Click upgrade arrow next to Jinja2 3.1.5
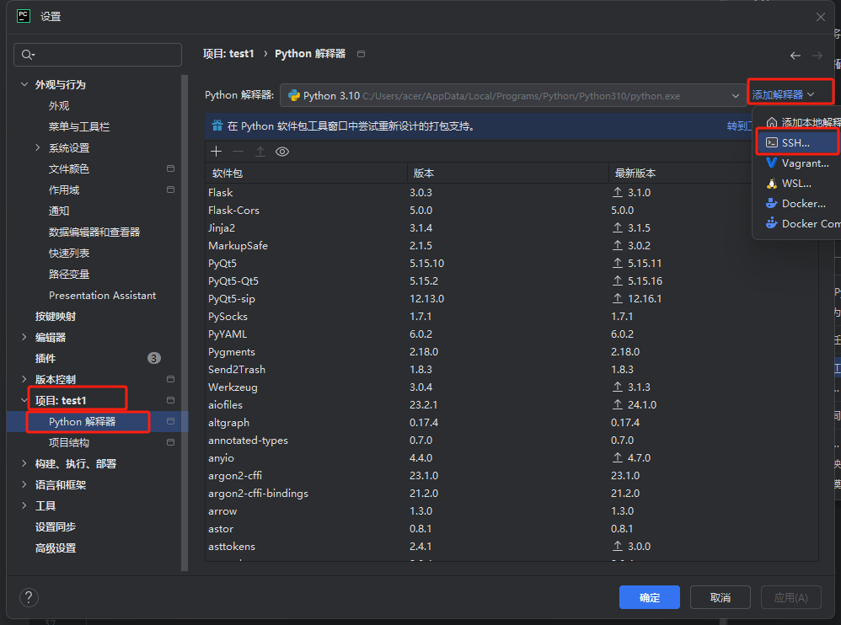 pyautogui.click(x=618, y=227)
